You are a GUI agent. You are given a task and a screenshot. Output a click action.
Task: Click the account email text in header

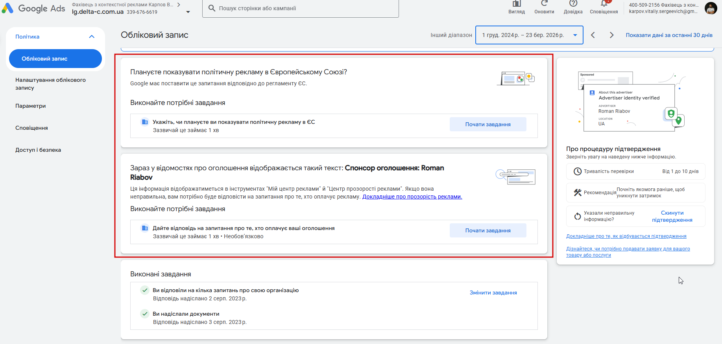tap(663, 11)
